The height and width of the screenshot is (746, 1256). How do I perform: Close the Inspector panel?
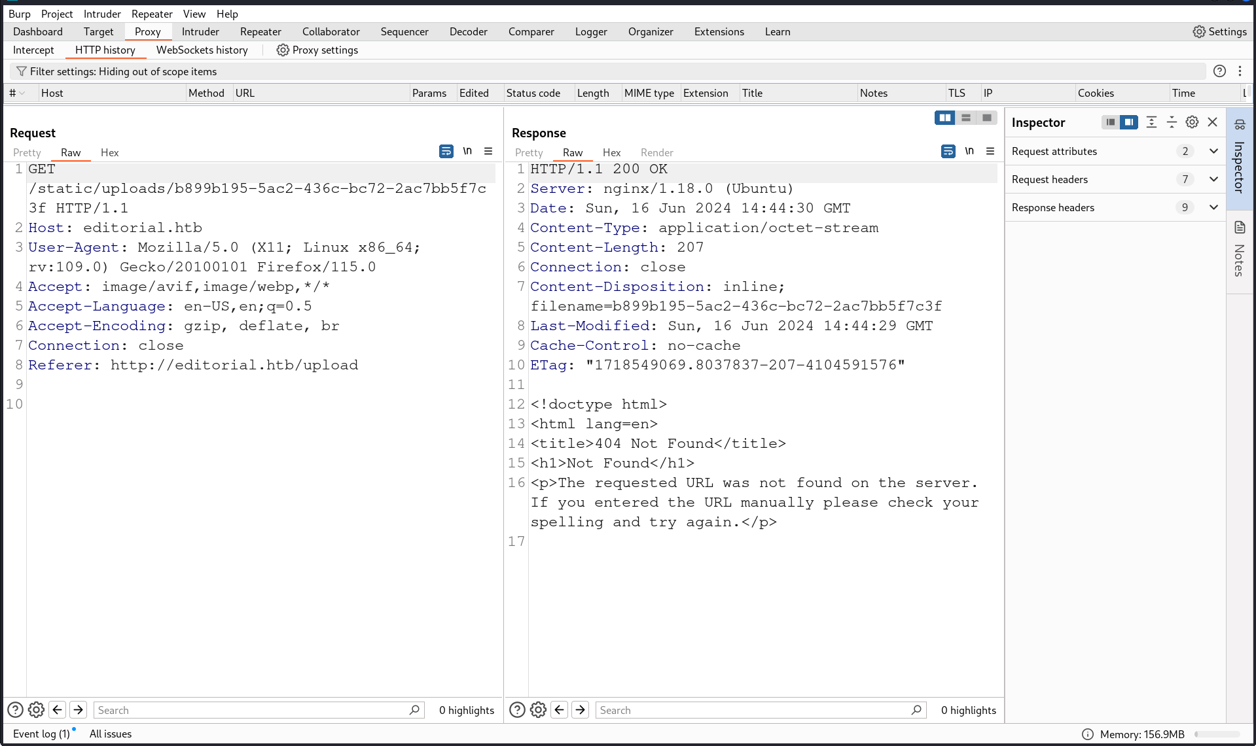coord(1212,122)
